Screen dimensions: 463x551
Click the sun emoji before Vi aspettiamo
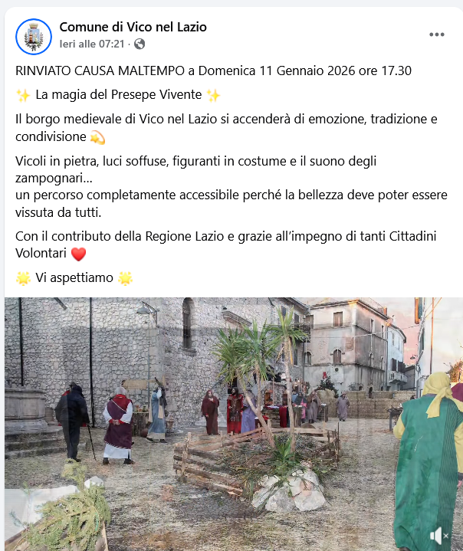(x=23, y=278)
